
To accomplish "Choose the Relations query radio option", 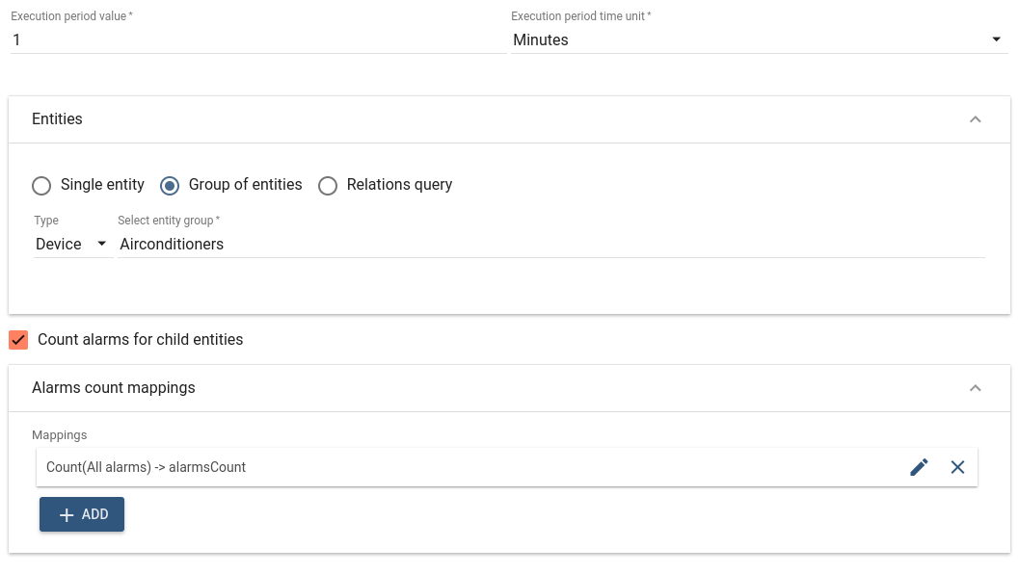I will (x=328, y=186).
